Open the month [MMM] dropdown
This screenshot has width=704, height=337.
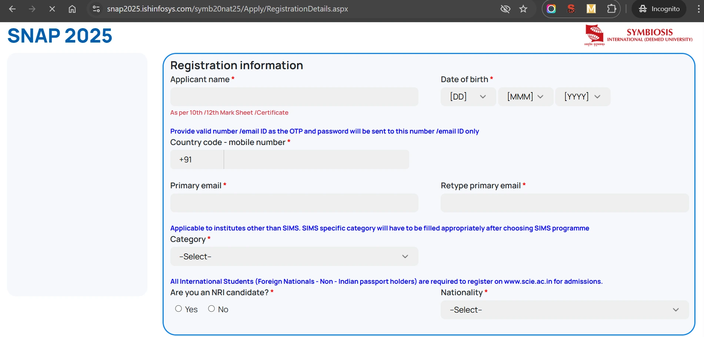(x=526, y=97)
